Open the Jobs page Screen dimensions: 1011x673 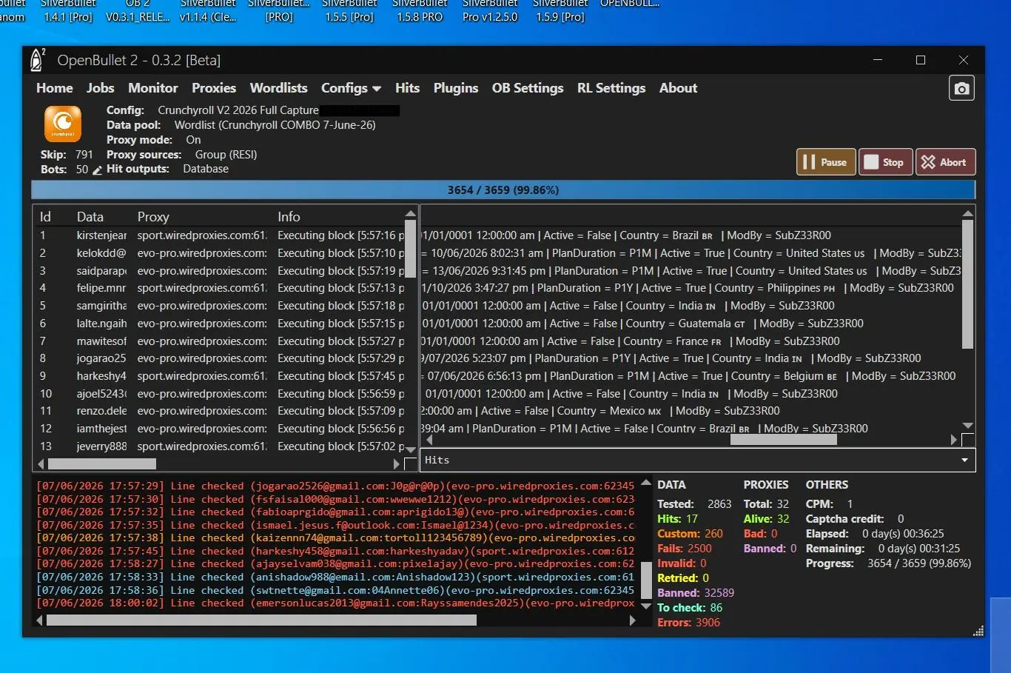(x=101, y=88)
